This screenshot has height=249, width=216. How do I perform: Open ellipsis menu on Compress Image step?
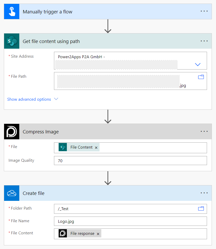204,131
